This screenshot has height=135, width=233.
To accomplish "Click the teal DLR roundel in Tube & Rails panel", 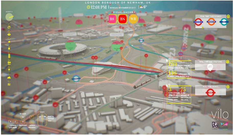I will click(224, 22).
